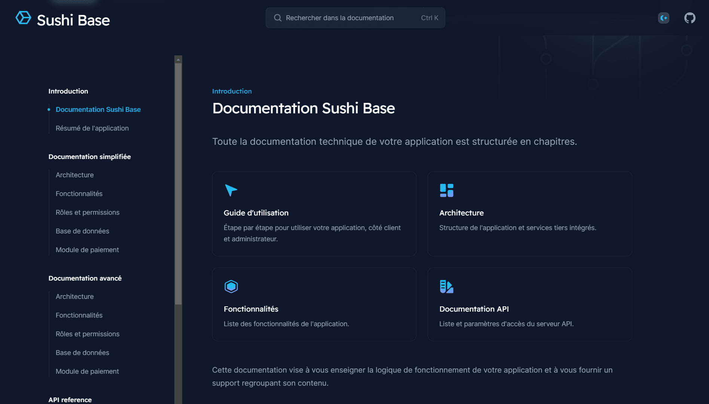This screenshot has width=709, height=404.
Task: Open the GitHub repository icon
Action: tap(690, 18)
